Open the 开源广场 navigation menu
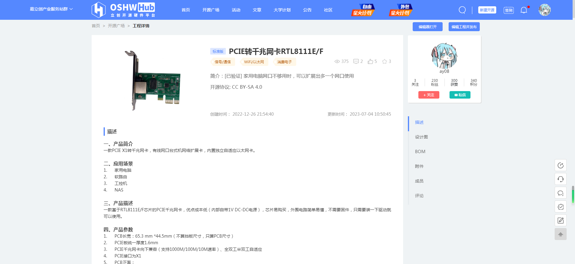This screenshot has height=264, width=575. tap(211, 10)
